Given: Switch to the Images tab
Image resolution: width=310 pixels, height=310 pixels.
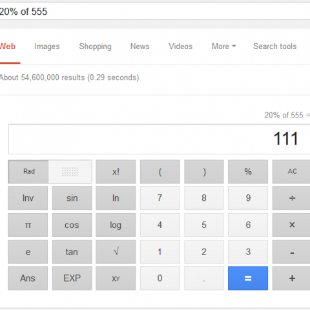Looking at the screenshot, I should (47, 46).
